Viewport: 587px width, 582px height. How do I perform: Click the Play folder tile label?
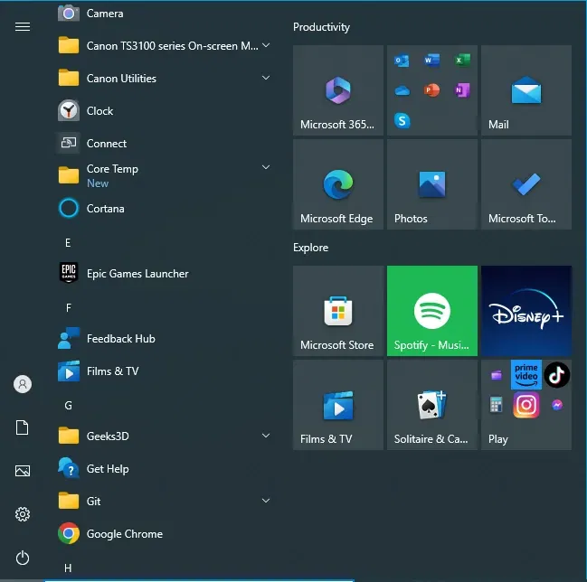click(x=497, y=438)
